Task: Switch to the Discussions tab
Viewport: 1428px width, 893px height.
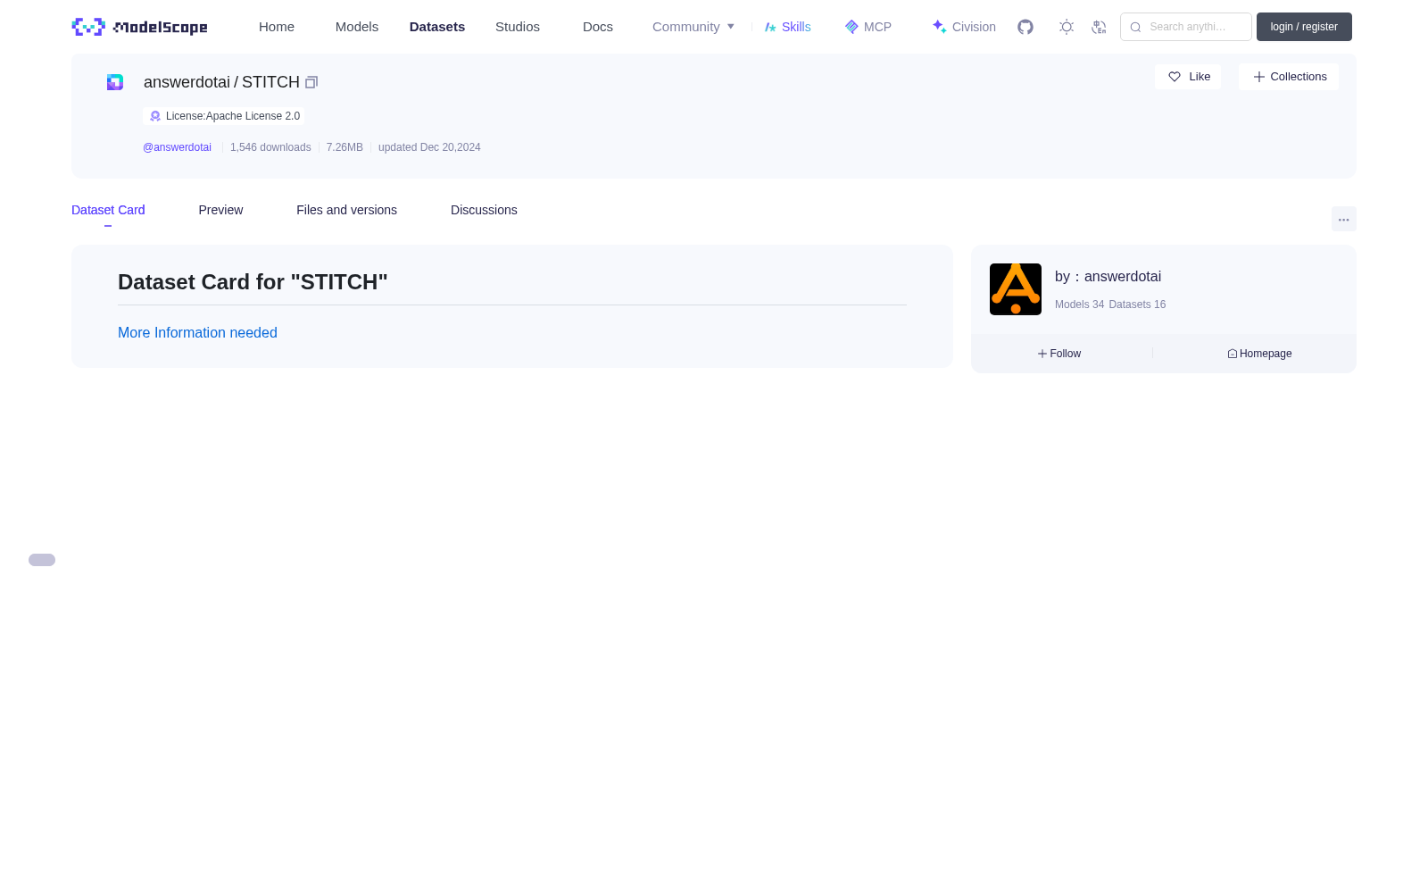Action: pyautogui.click(x=484, y=210)
